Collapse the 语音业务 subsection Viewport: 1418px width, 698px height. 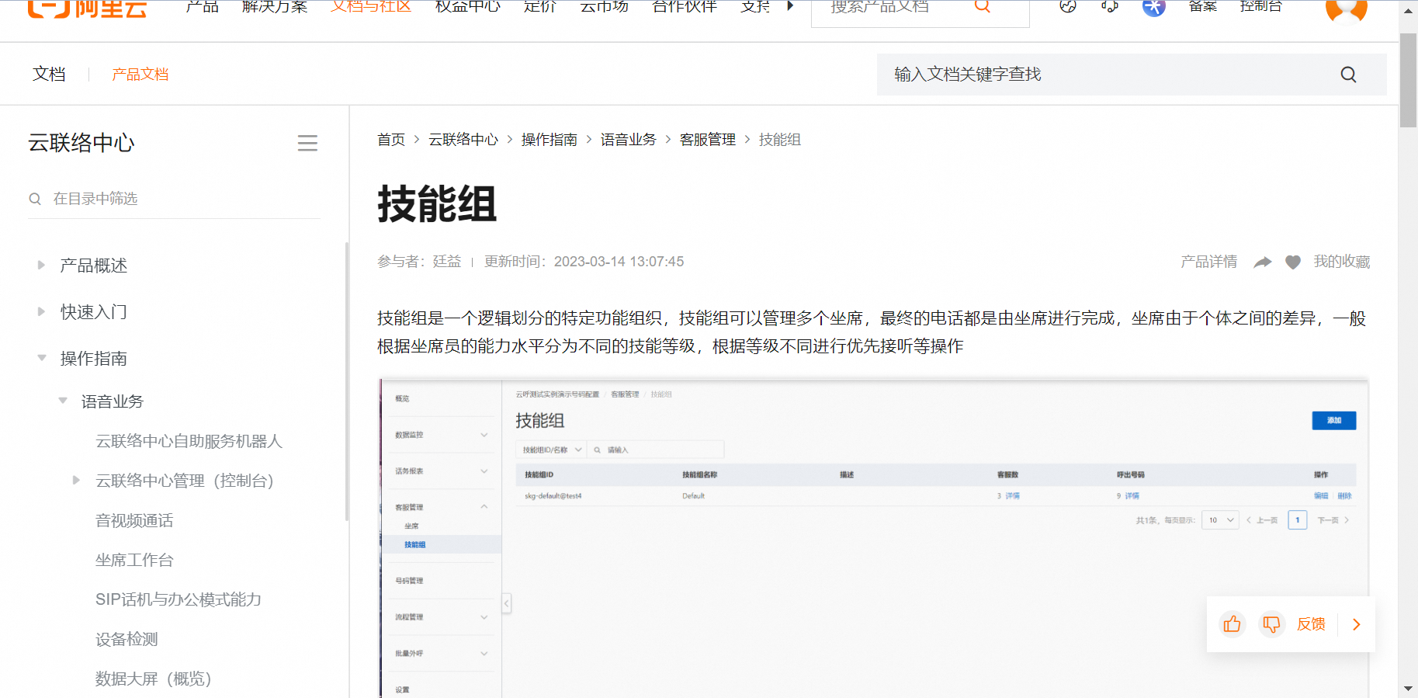click(x=63, y=401)
